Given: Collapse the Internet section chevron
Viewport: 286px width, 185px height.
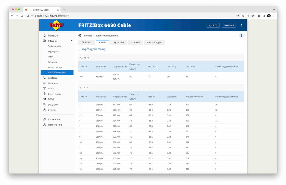Looking at the screenshot, I should pos(71,41).
